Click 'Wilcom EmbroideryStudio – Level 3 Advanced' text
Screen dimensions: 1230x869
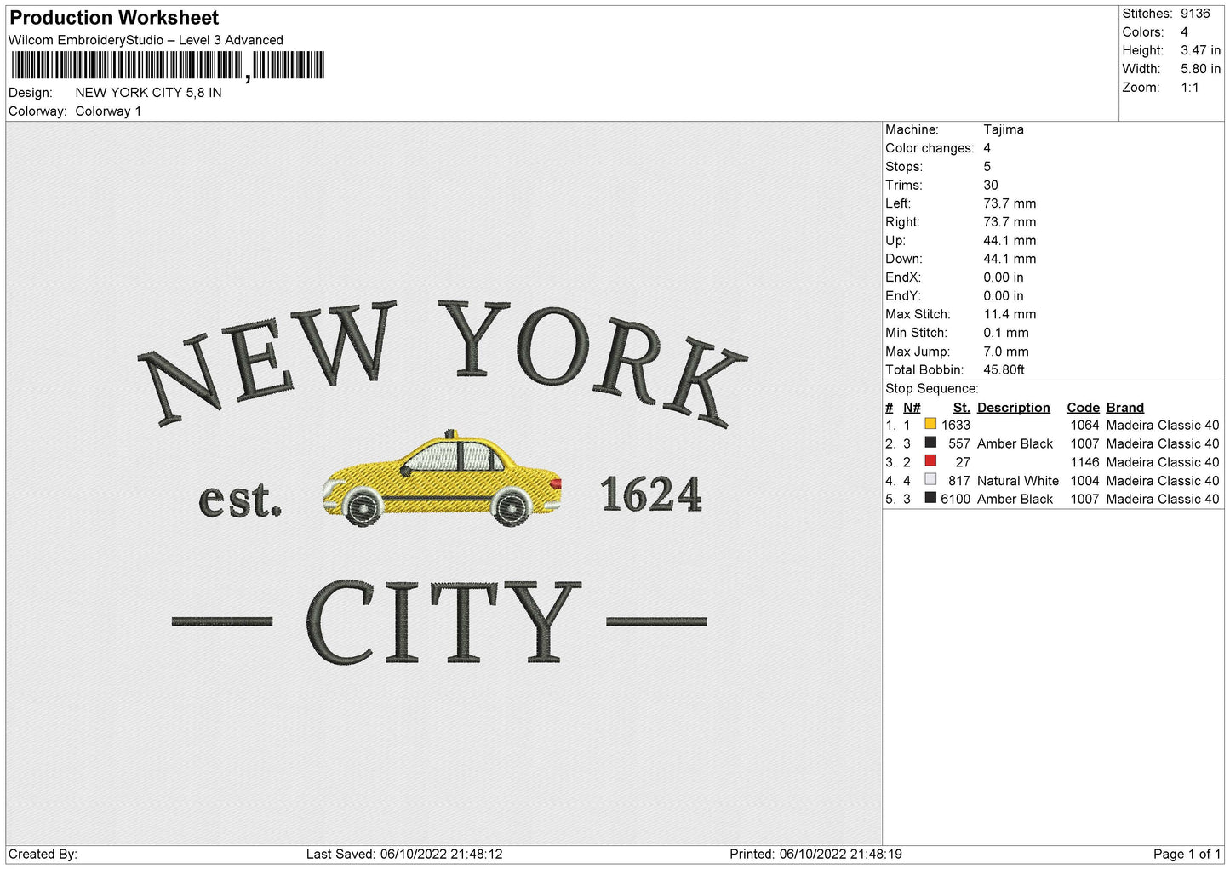[x=146, y=40]
